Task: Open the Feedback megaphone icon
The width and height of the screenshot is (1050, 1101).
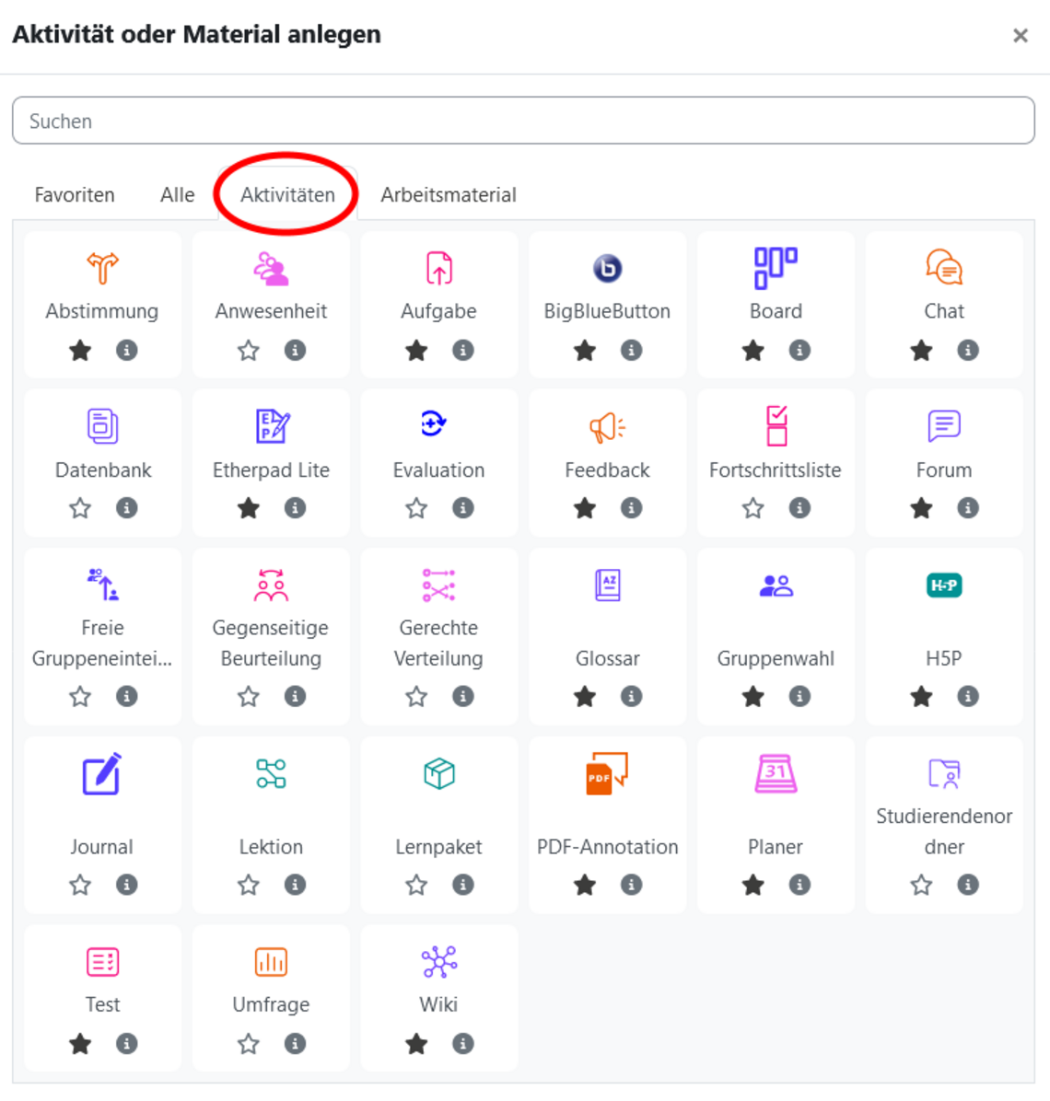Action: 607,426
